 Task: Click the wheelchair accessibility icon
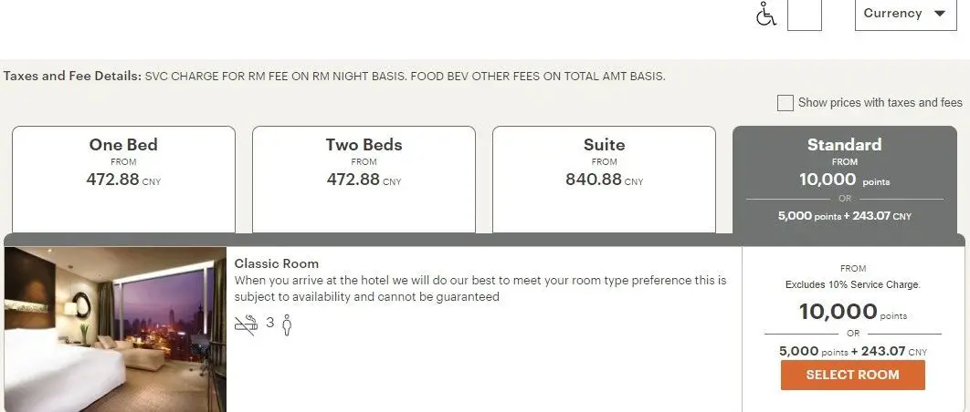[765, 15]
